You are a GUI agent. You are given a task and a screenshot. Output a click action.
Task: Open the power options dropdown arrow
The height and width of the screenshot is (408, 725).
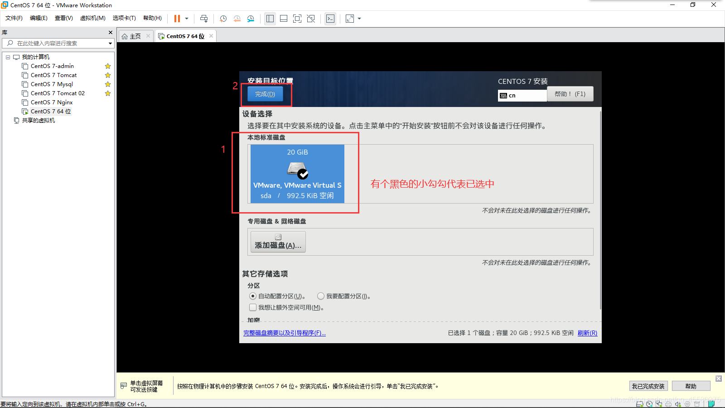[x=187, y=19]
